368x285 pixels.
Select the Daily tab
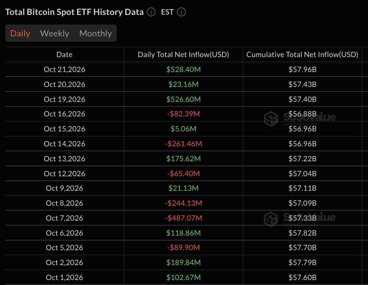click(20, 33)
